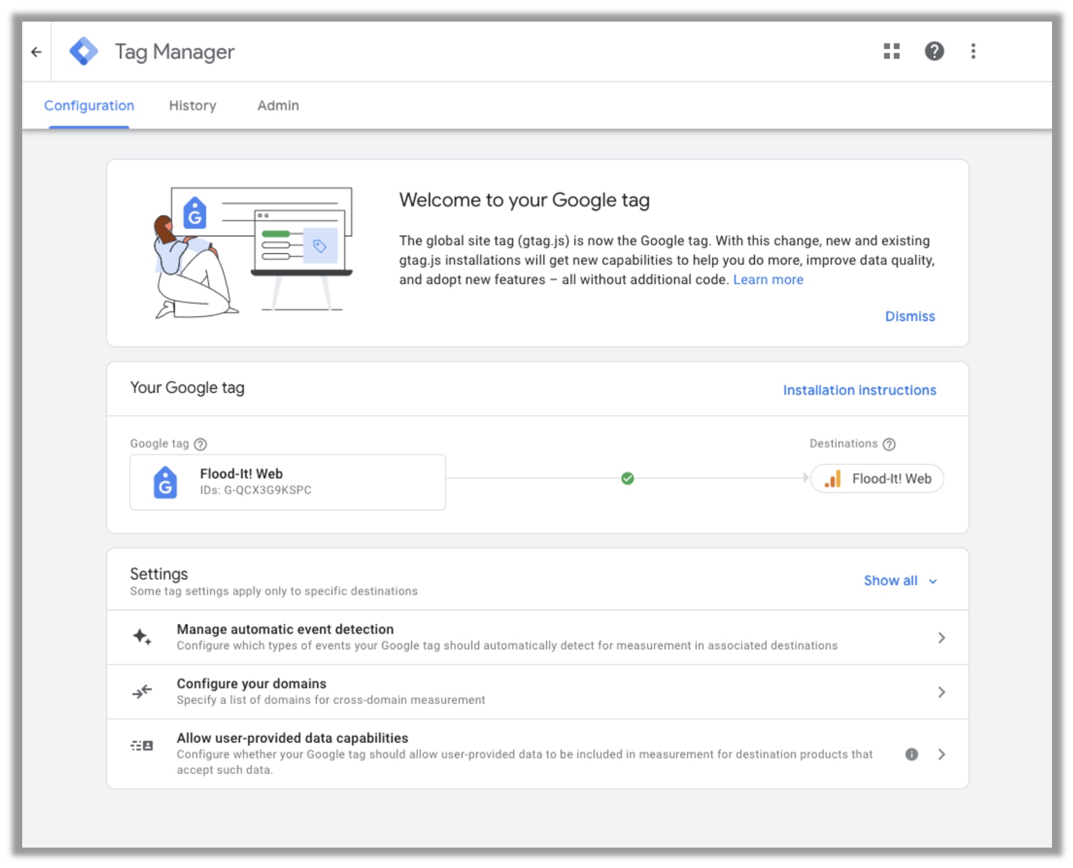Dismiss the welcome banner

tap(910, 316)
